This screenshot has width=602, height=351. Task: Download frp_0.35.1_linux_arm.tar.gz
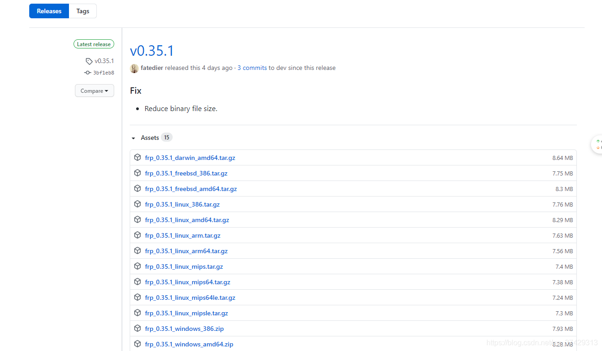183,235
